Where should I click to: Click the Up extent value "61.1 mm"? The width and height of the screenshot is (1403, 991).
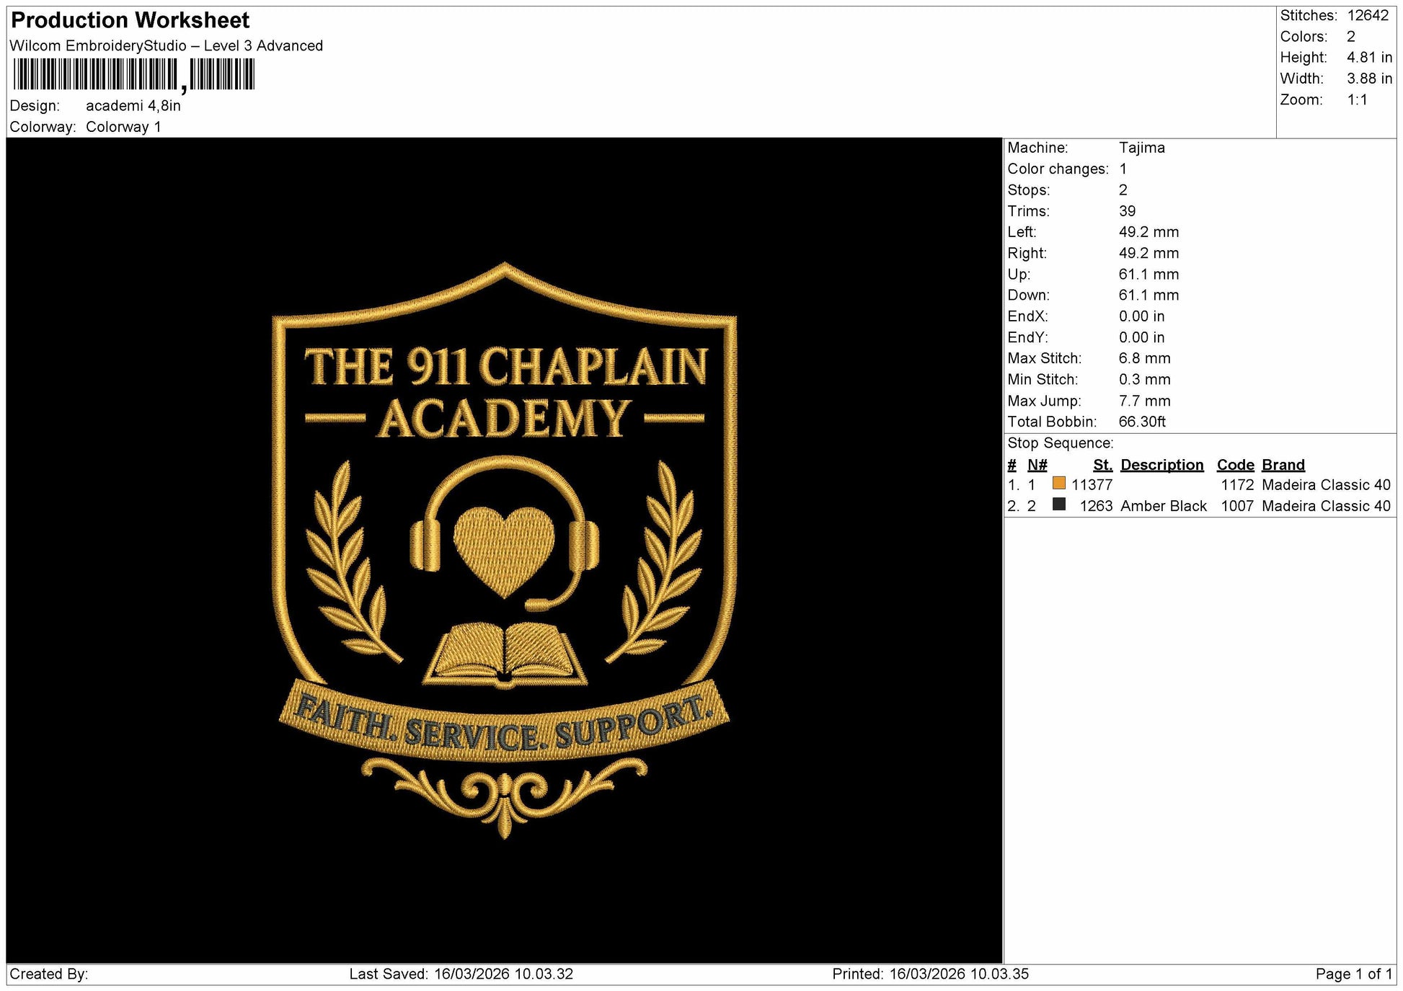pyautogui.click(x=1149, y=274)
